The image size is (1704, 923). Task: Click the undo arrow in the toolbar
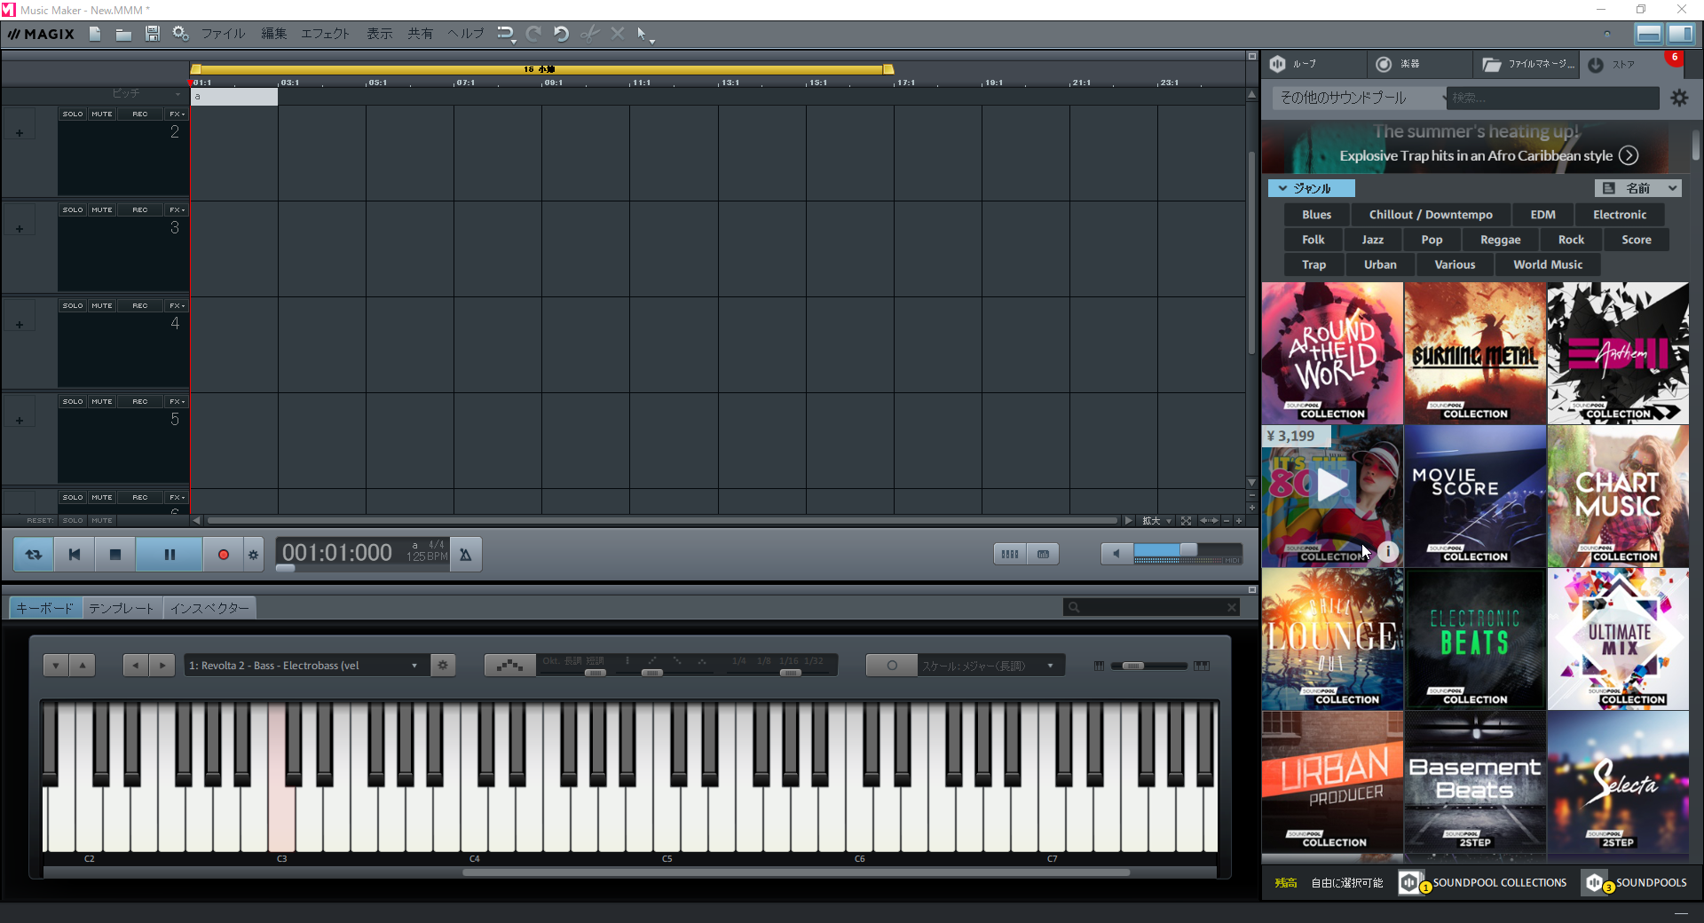(x=561, y=34)
